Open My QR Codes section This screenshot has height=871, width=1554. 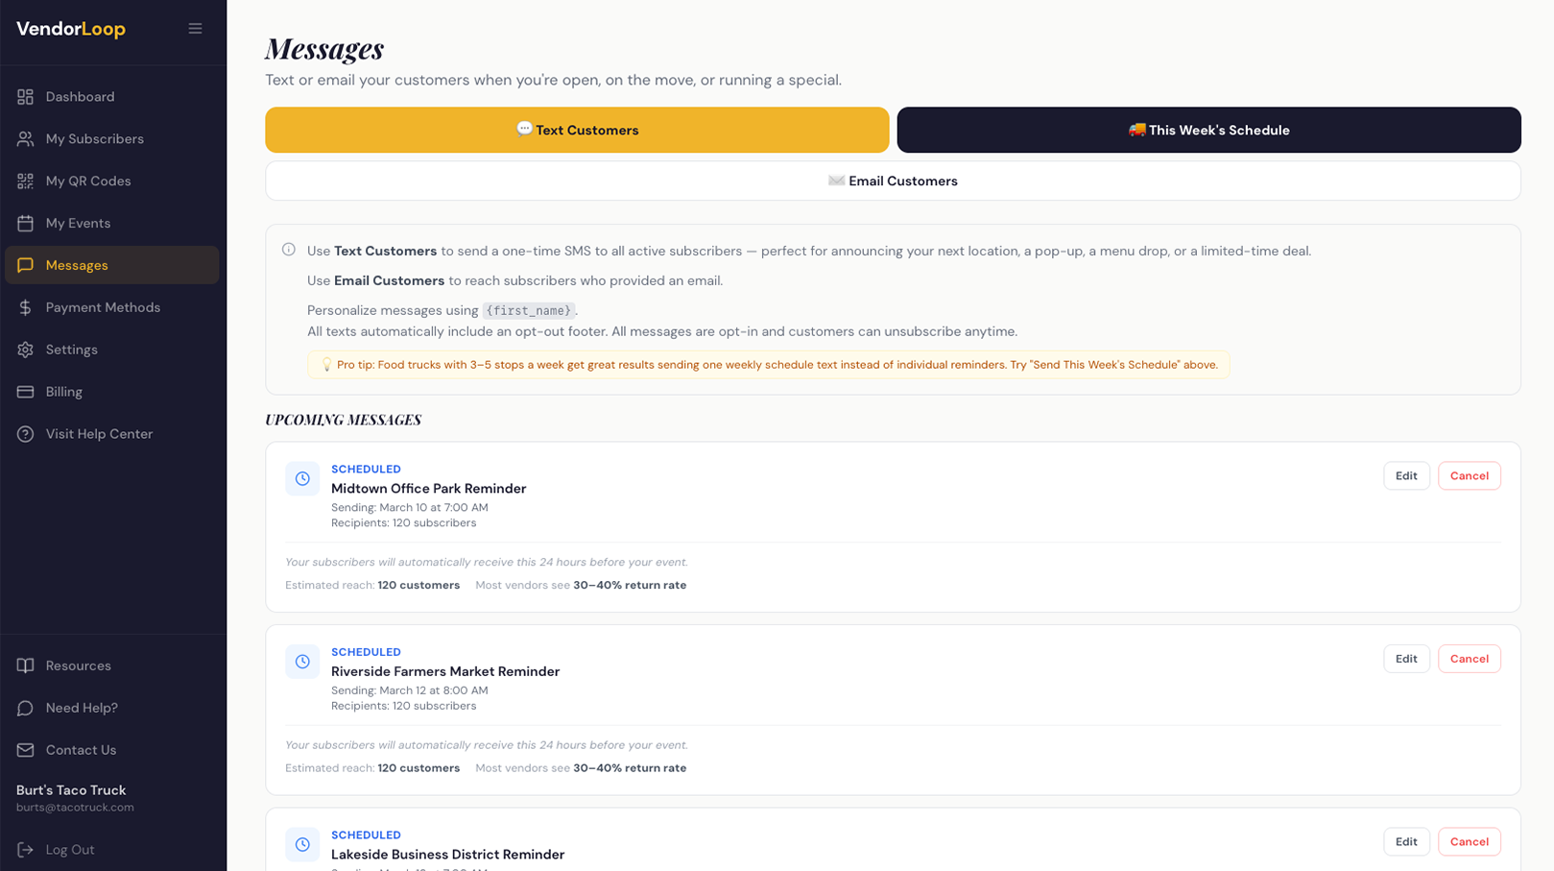click(x=112, y=181)
